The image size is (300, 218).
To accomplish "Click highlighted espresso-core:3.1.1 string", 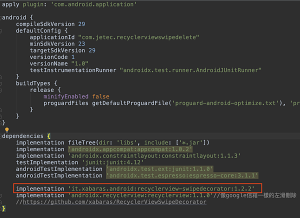I will tap(182, 175).
